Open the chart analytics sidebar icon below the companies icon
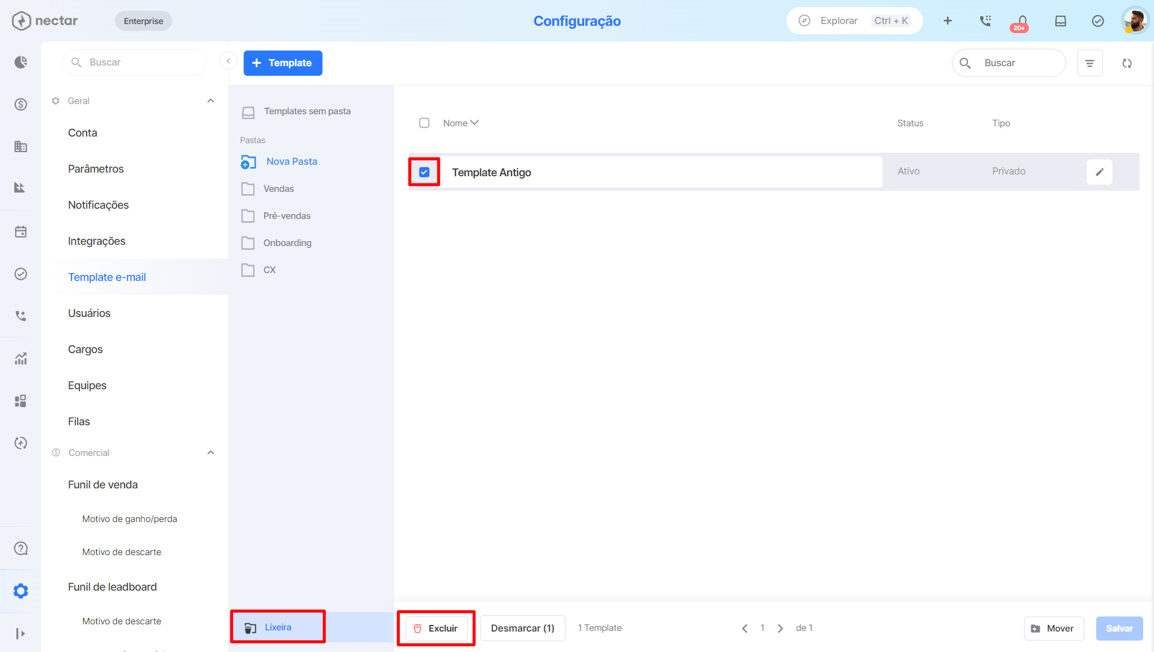Viewport: 1154px width, 652px height. 20,188
